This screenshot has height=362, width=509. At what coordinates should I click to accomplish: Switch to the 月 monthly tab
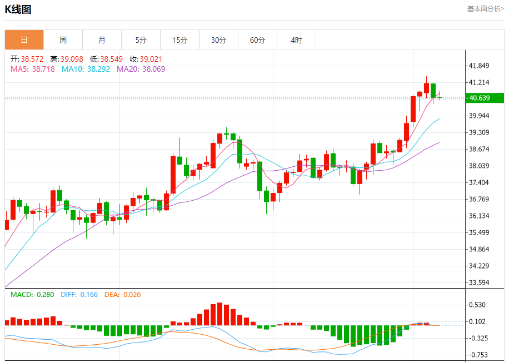pos(102,40)
